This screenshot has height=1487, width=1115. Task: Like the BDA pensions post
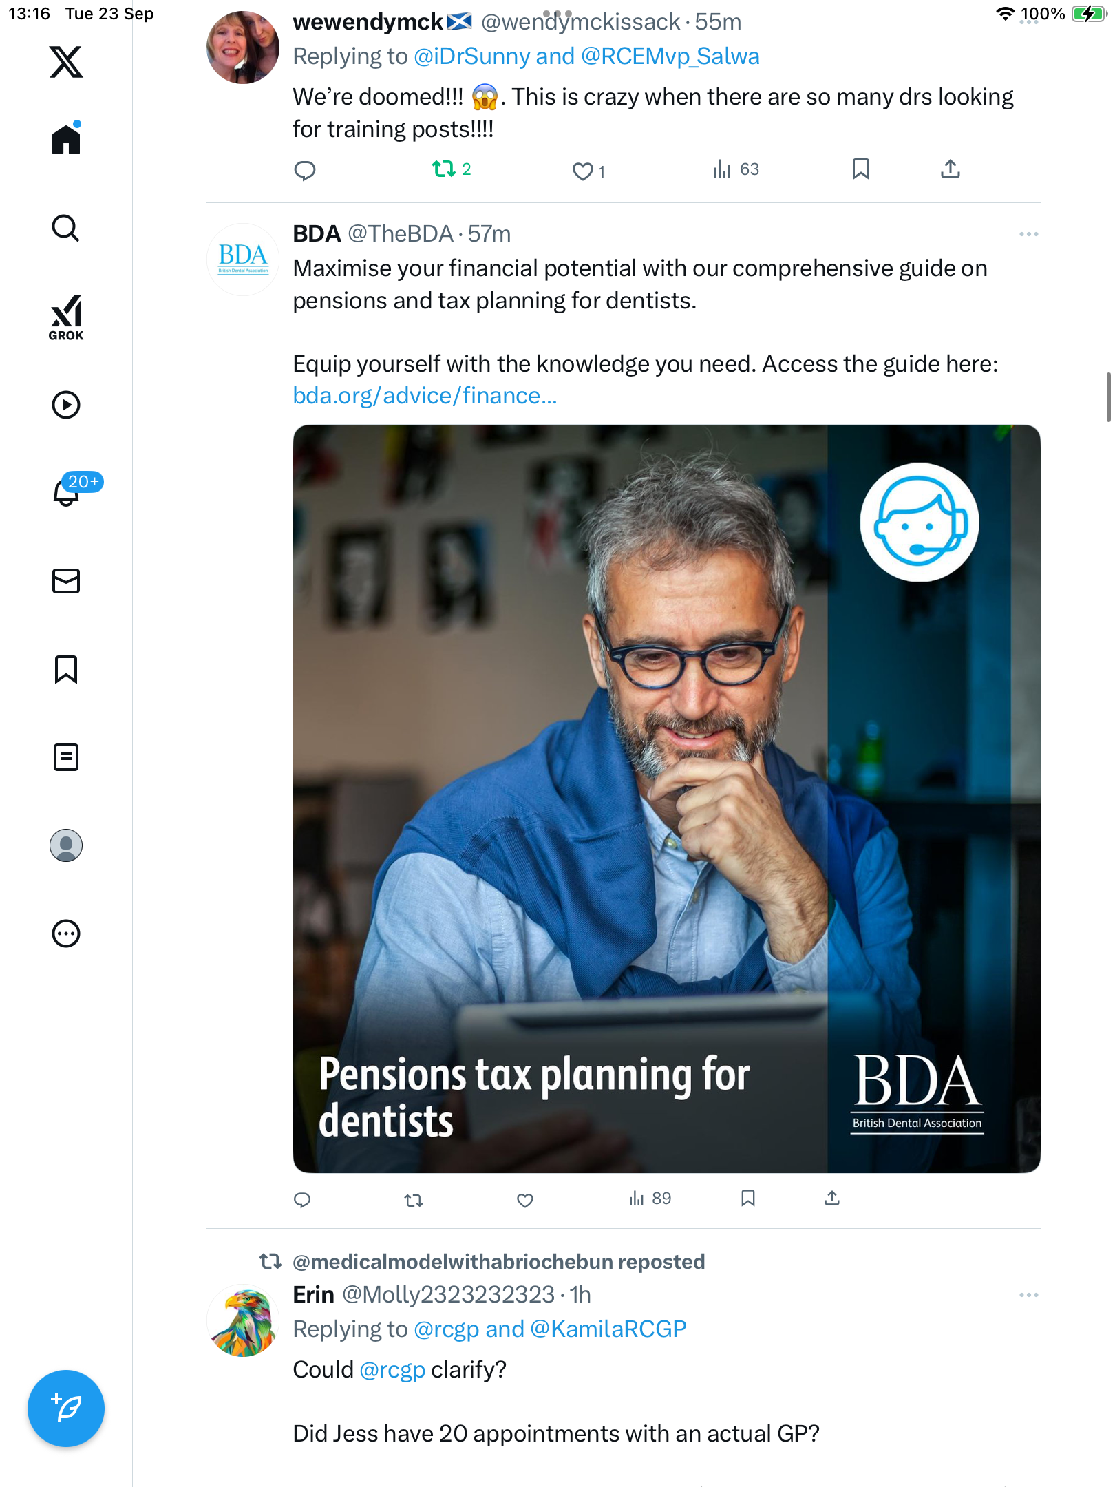pyautogui.click(x=525, y=1201)
